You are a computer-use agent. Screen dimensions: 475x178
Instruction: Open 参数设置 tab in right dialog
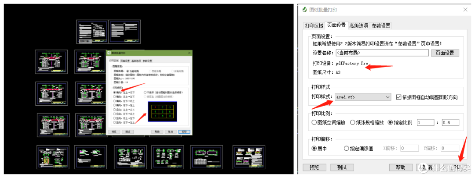coord(381,26)
